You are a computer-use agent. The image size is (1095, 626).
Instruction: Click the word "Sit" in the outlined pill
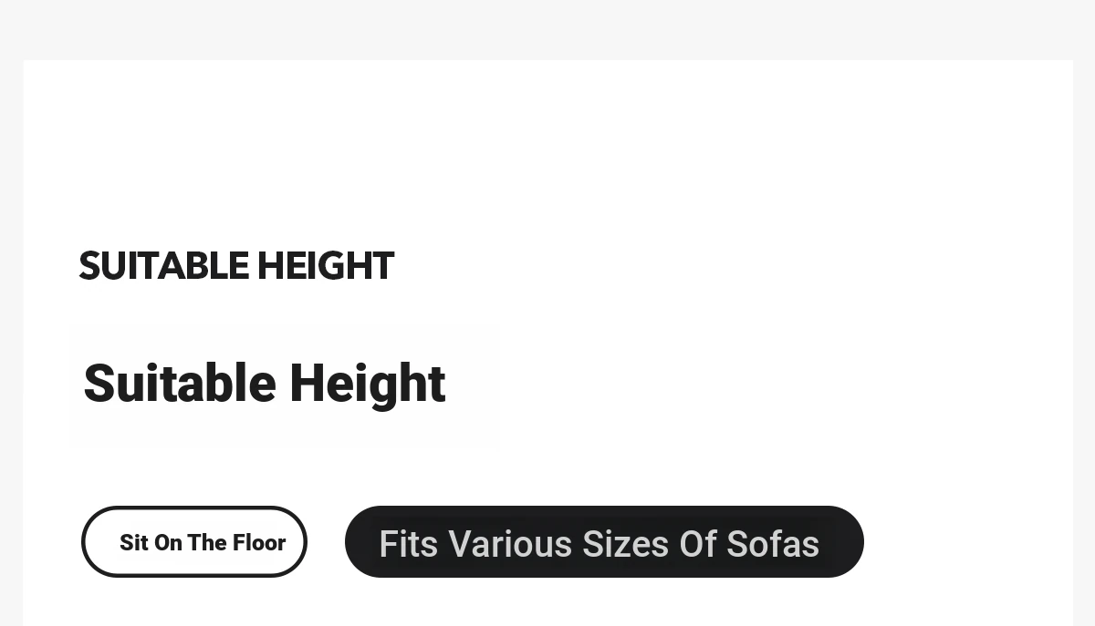pyautogui.click(x=134, y=542)
